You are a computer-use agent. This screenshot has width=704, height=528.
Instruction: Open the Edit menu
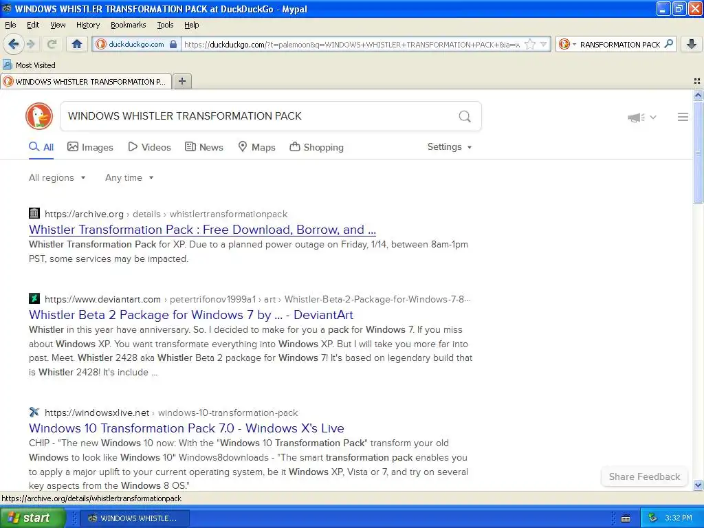click(x=33, y=25)
